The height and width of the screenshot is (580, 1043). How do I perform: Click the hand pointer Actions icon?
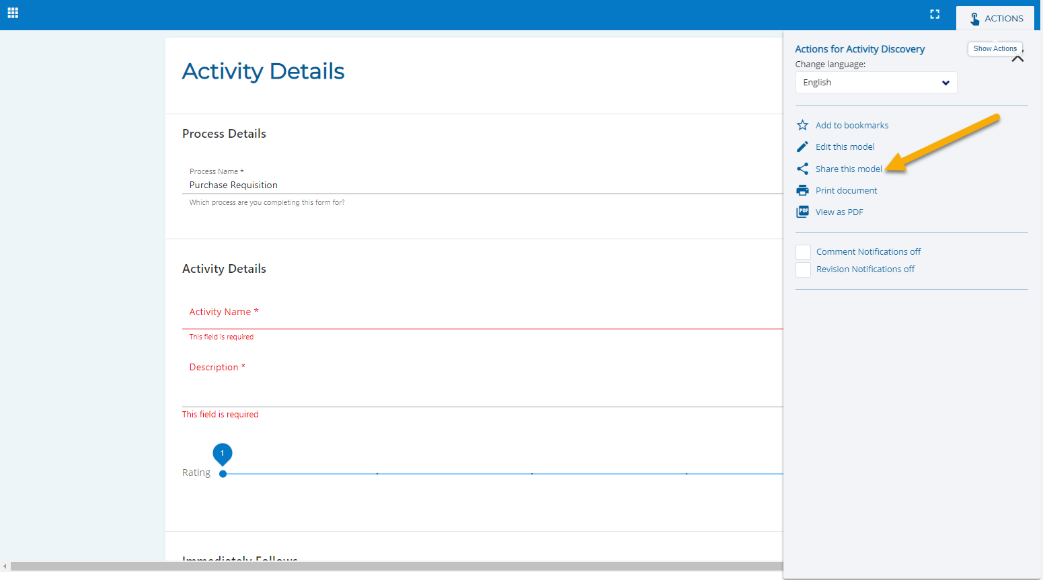click(x=974, y=19)
